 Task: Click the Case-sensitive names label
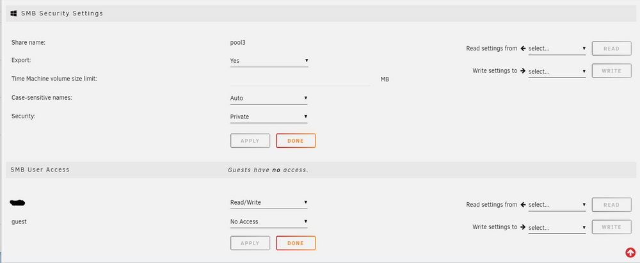(x=42, y=98)
